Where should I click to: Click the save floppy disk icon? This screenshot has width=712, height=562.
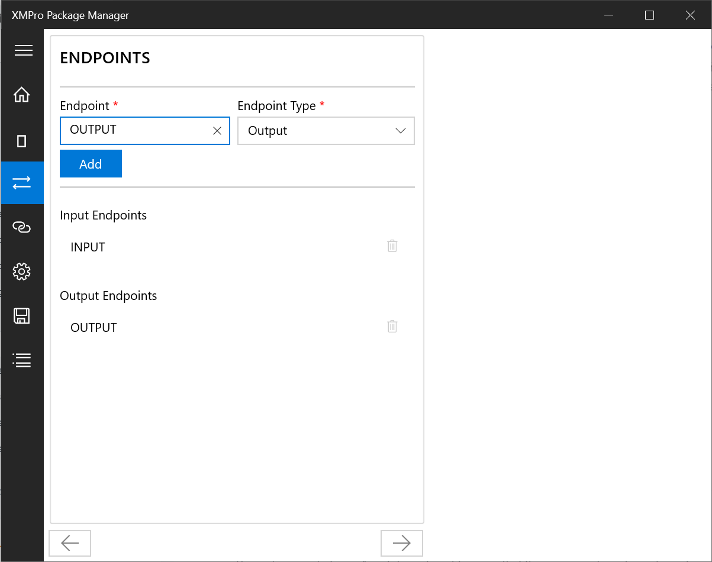[x=22, y=316]
